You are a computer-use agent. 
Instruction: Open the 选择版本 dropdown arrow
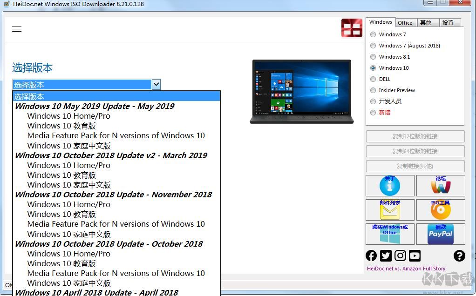pyautogui.click(x=156, y=84)
